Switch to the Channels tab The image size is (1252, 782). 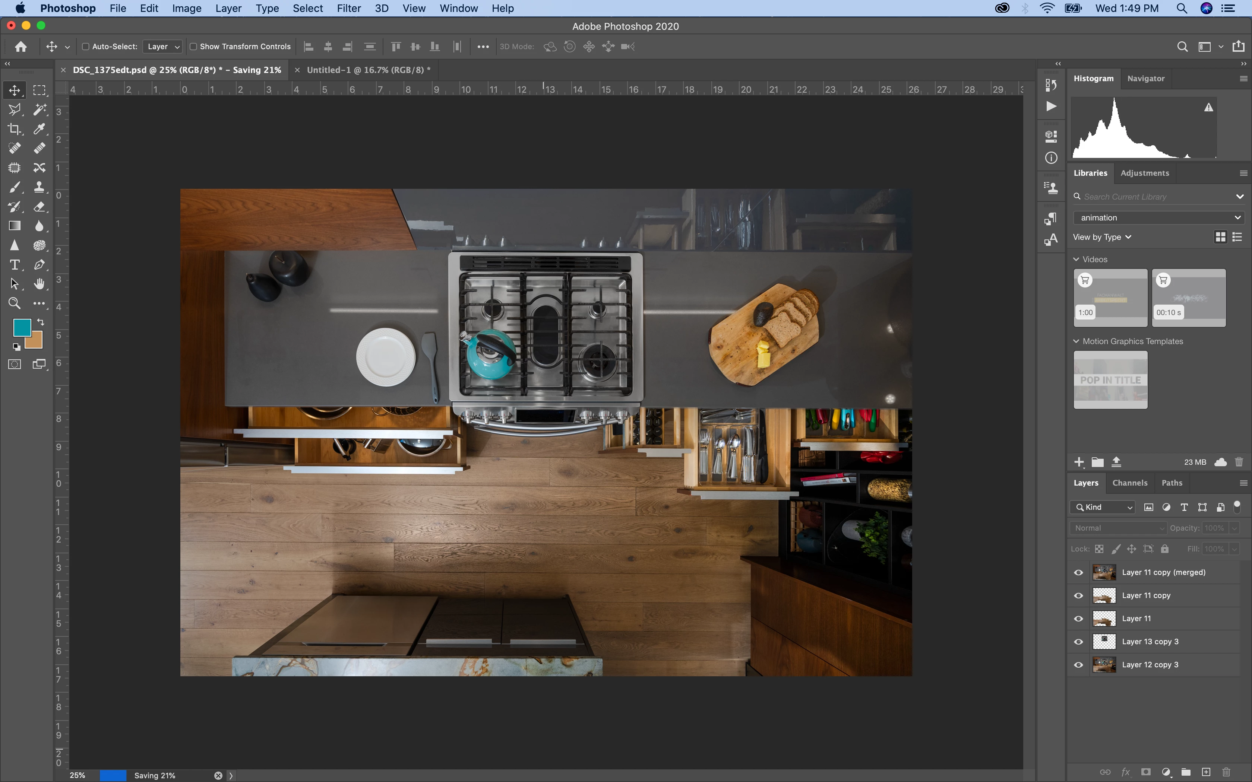click(1129, 483)
